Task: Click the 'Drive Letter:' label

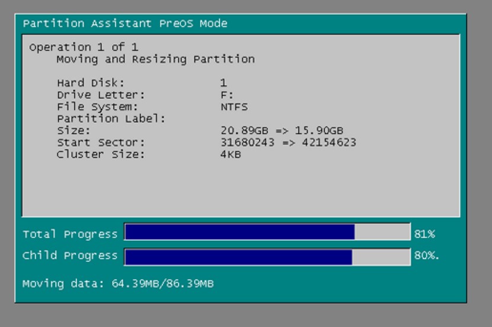Action: point(101,95)
